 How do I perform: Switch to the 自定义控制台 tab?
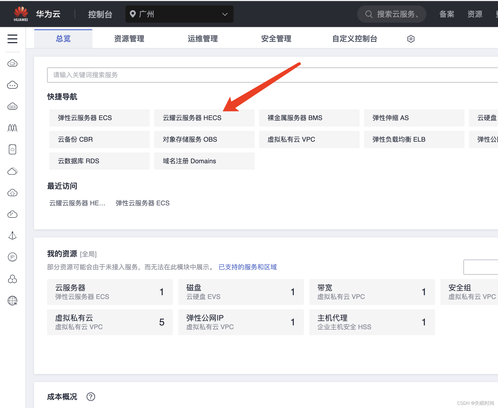pyautogui.click(x=355, y=39)
